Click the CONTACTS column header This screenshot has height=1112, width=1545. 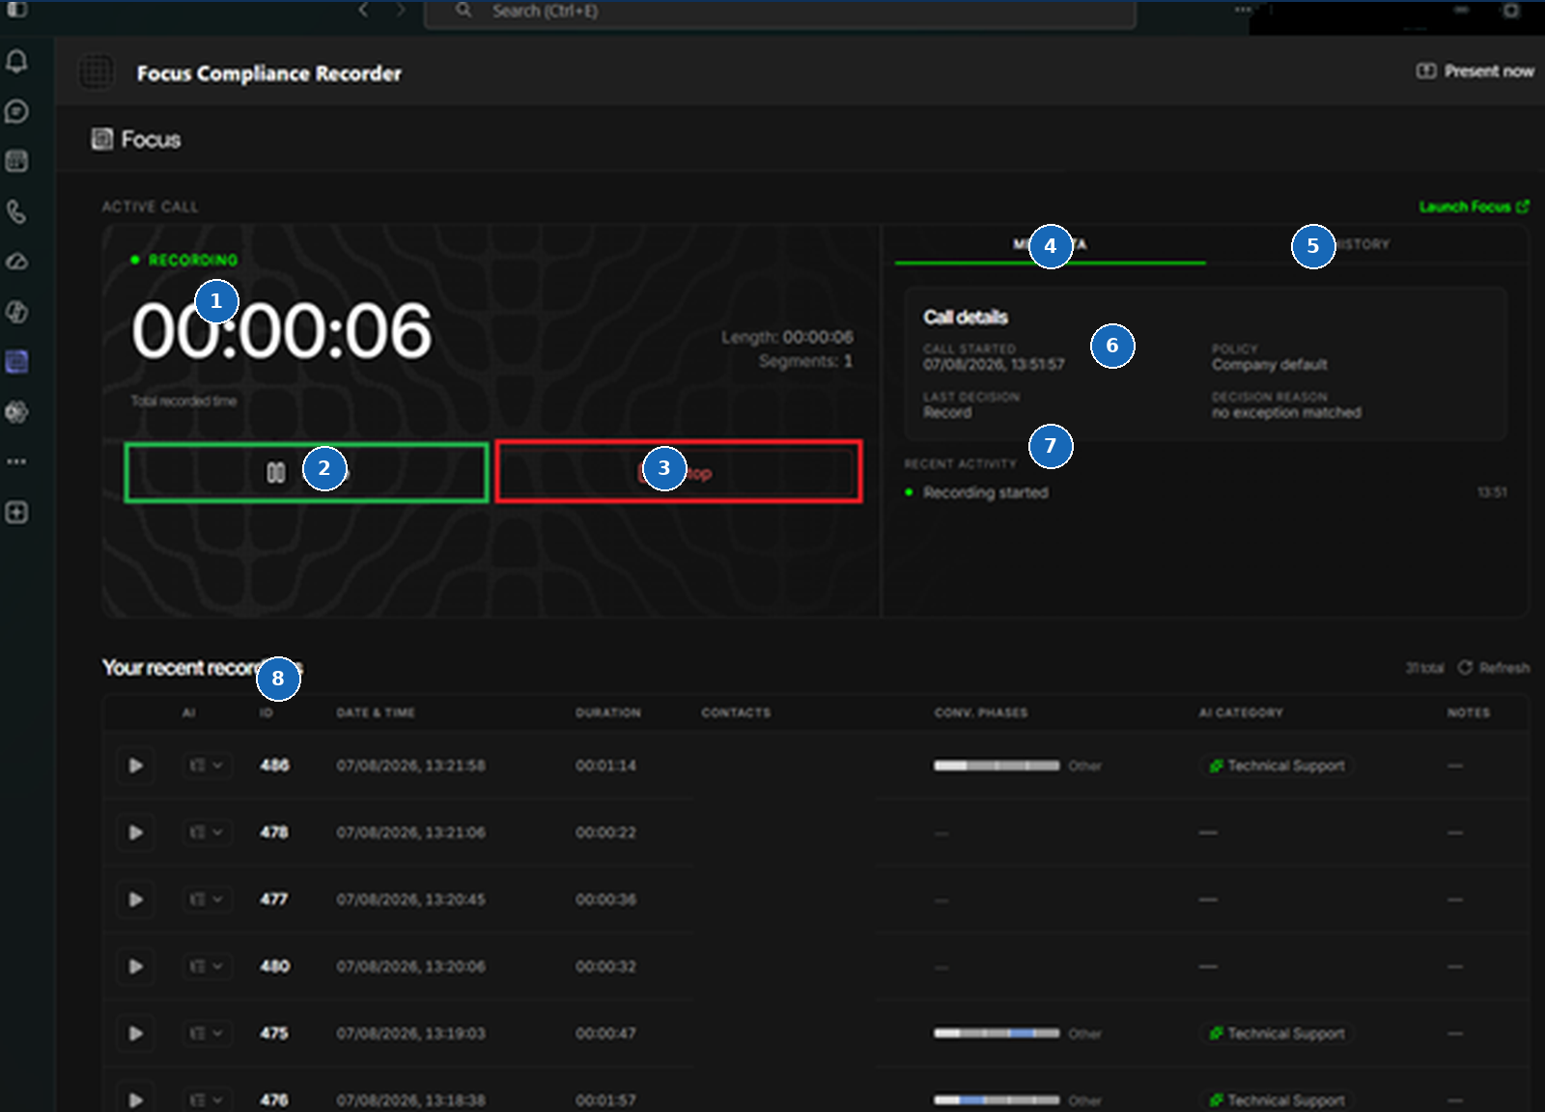[x=736, y=712]
